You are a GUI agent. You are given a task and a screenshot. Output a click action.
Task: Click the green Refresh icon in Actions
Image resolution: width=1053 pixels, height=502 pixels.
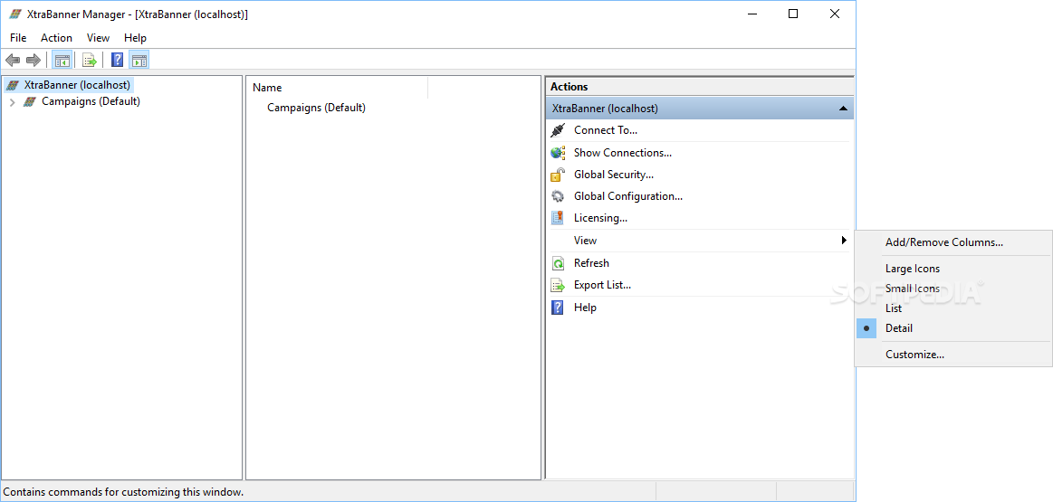click(x=558, y=263)
